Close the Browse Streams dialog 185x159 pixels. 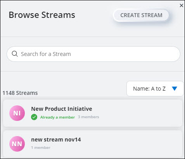pyautogui.click(x=182, y=5)
